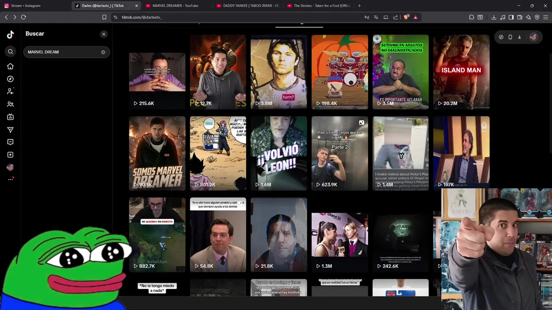This screenshot has height=310, width=552.
Task: Click the Upload plus icon in sidebar
Action: tap(10, 155)
